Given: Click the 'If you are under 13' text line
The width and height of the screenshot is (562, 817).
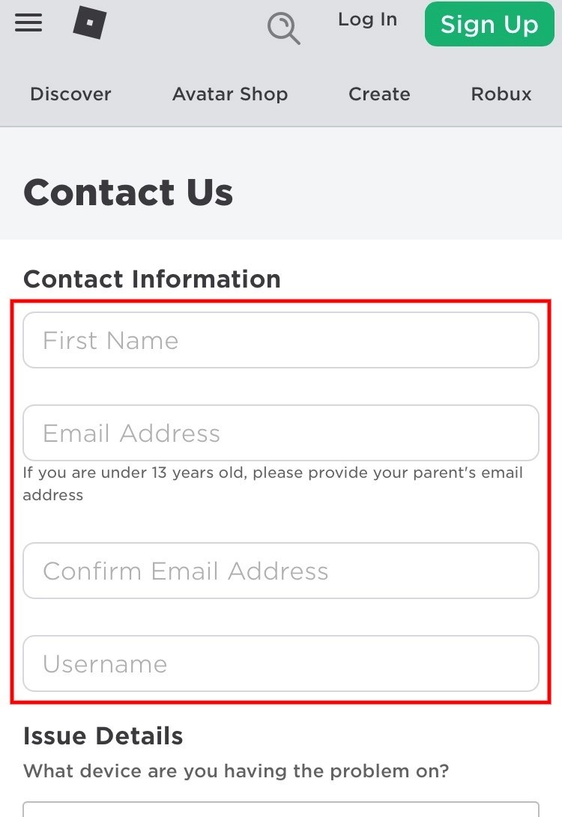Looking at the screenshot, I should coord(273,473).
